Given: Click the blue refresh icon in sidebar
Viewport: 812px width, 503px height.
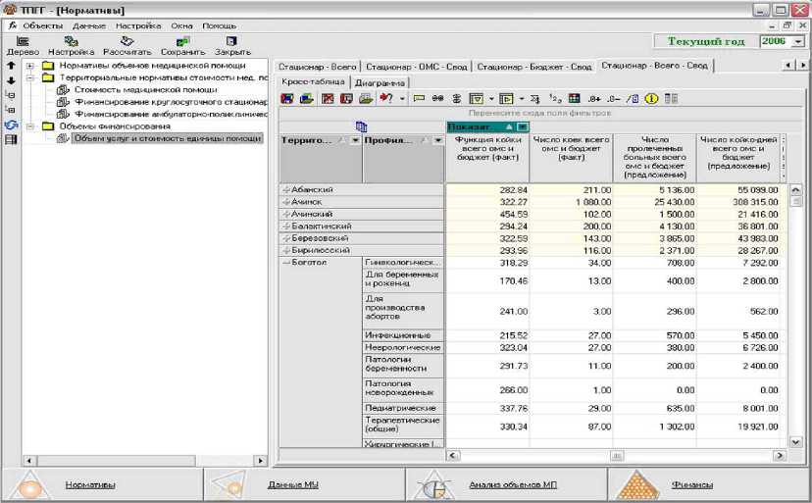Looking at the screenshot, I should pyautogui.click(x=10, y=126).
